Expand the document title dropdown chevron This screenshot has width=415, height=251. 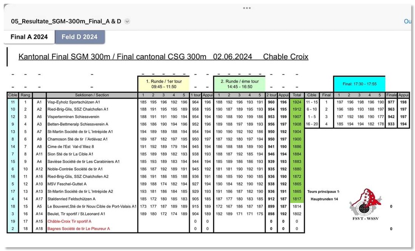pyautogui.click(x=127, y=22)
